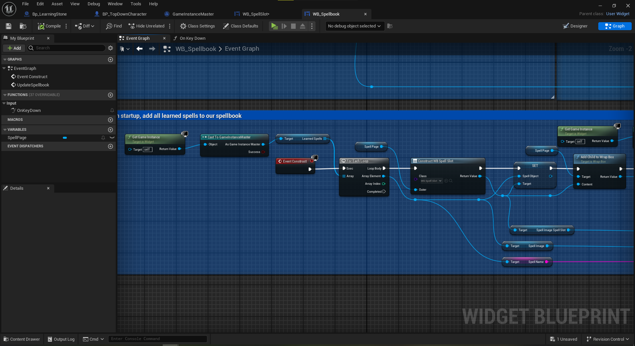Viewport: 635px width, 346px height.
Task: Close the Details panel
Action: click(48, 188)
